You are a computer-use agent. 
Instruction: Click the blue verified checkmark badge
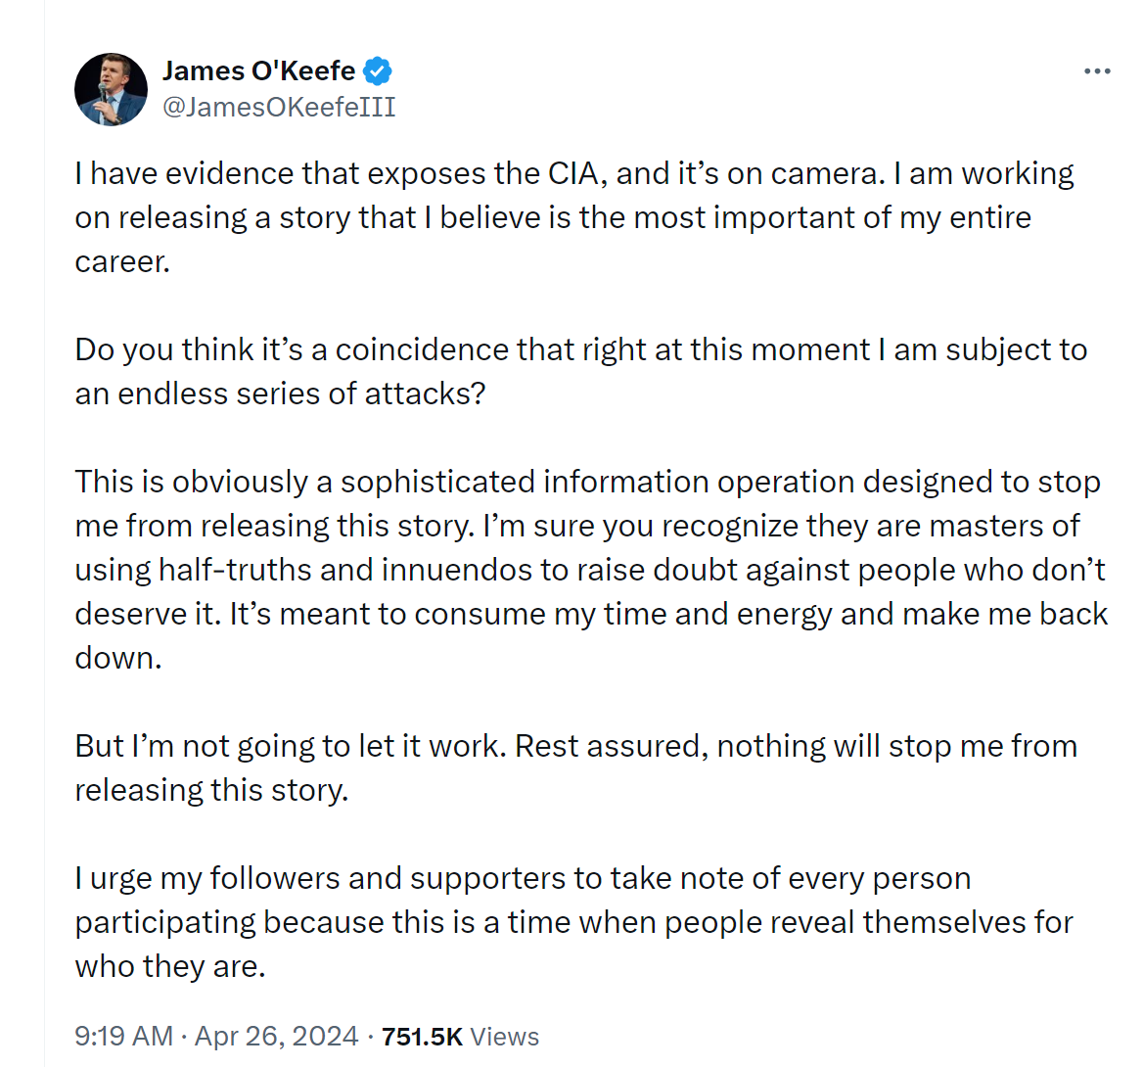coord(378,71)
